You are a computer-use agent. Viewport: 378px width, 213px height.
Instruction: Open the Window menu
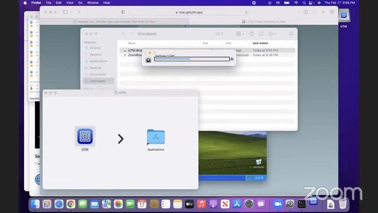coord(93,3)
